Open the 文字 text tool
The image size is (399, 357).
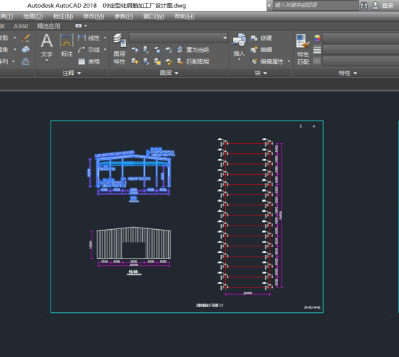pos(47,46)
